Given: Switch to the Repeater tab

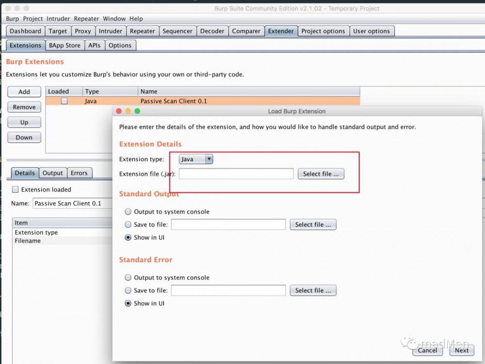Looking at the screenshot, I should (142, 31).
